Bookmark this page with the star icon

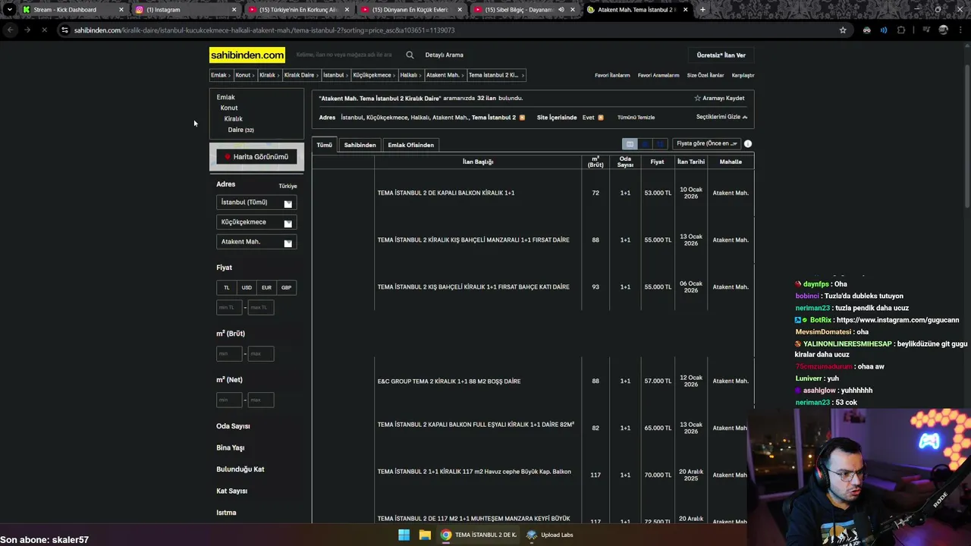[843, 30]
